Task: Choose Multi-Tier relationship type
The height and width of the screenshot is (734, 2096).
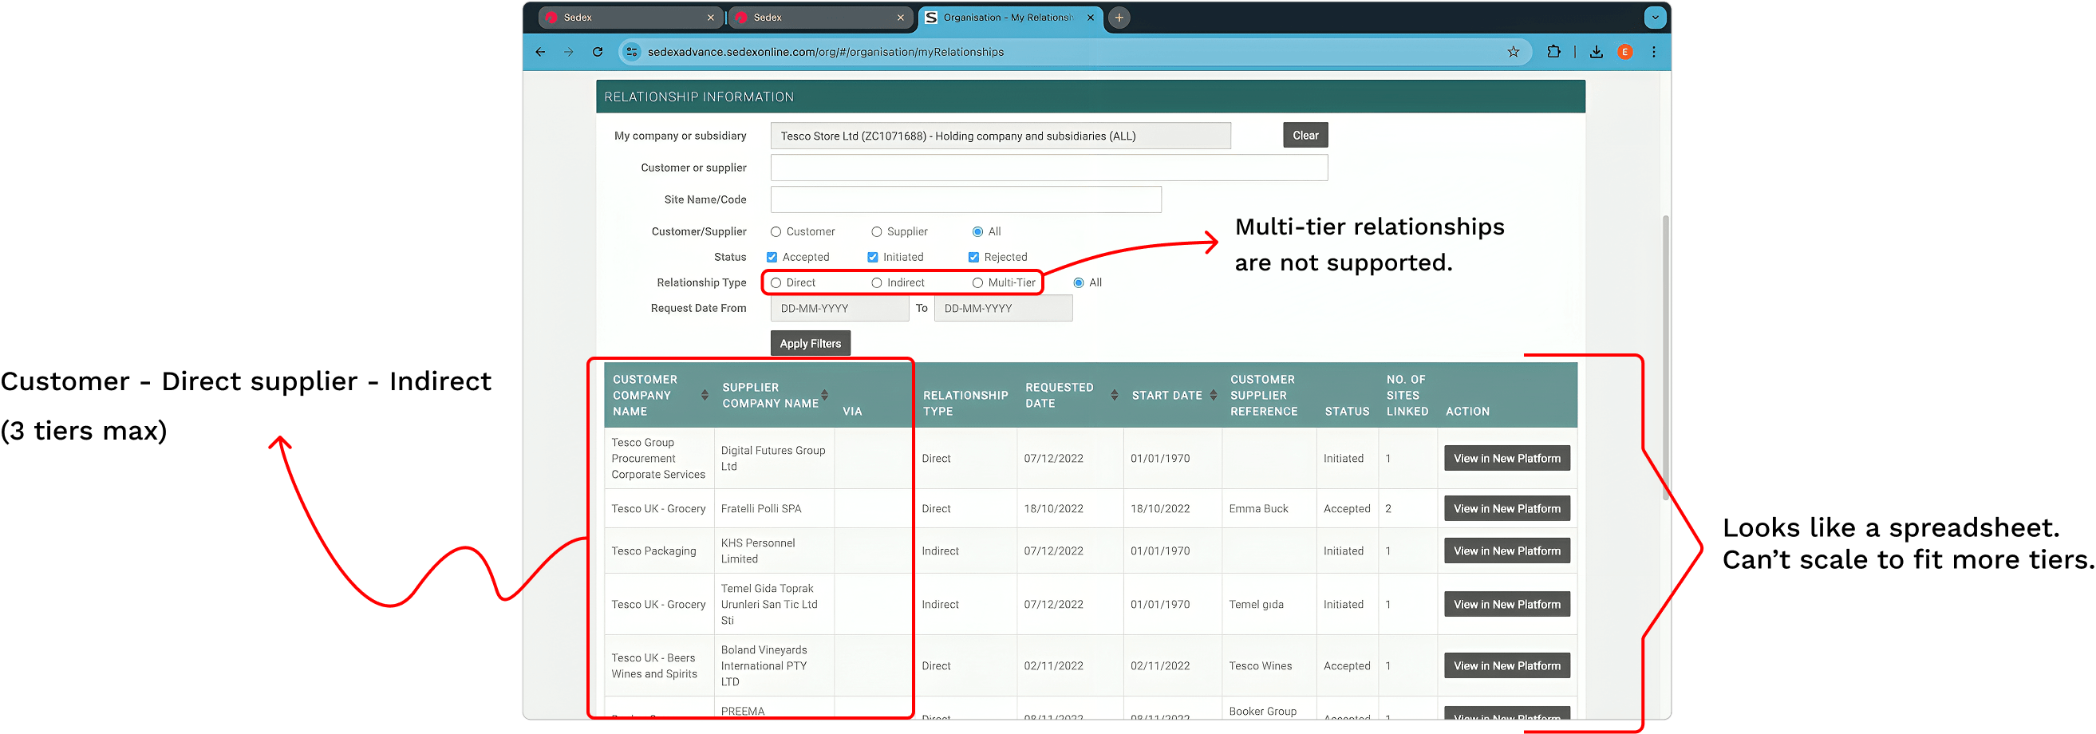Action: click(x=977, y=283)
